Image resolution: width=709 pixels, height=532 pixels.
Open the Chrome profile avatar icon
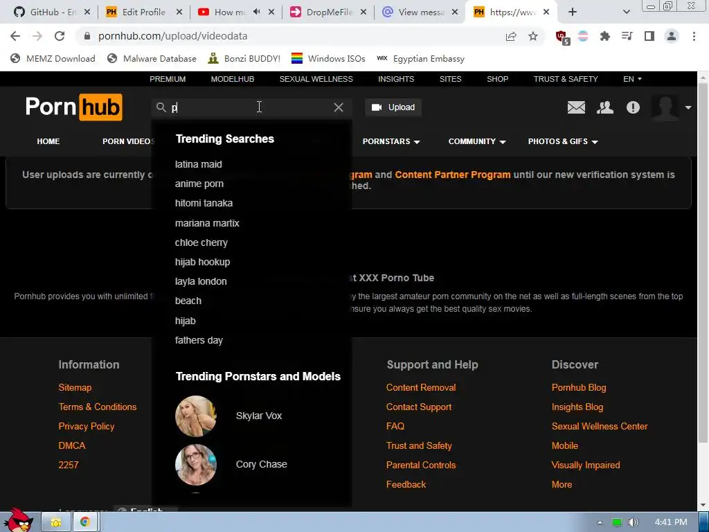coord(672,36)
